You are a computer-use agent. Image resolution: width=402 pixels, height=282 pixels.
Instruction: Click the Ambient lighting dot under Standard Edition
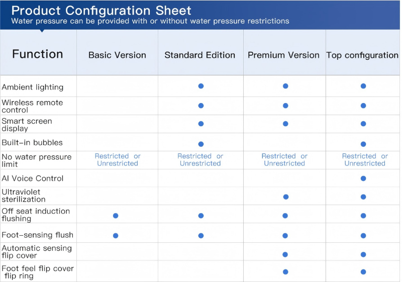coord(201,86)
